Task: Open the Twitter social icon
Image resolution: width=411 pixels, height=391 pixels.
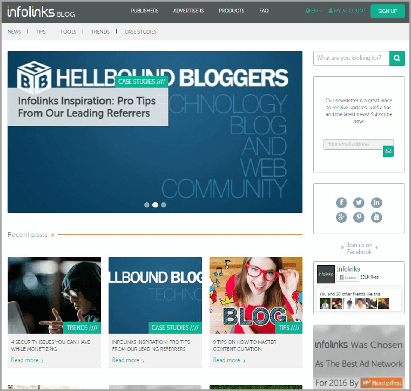Action: coord(359,202)
